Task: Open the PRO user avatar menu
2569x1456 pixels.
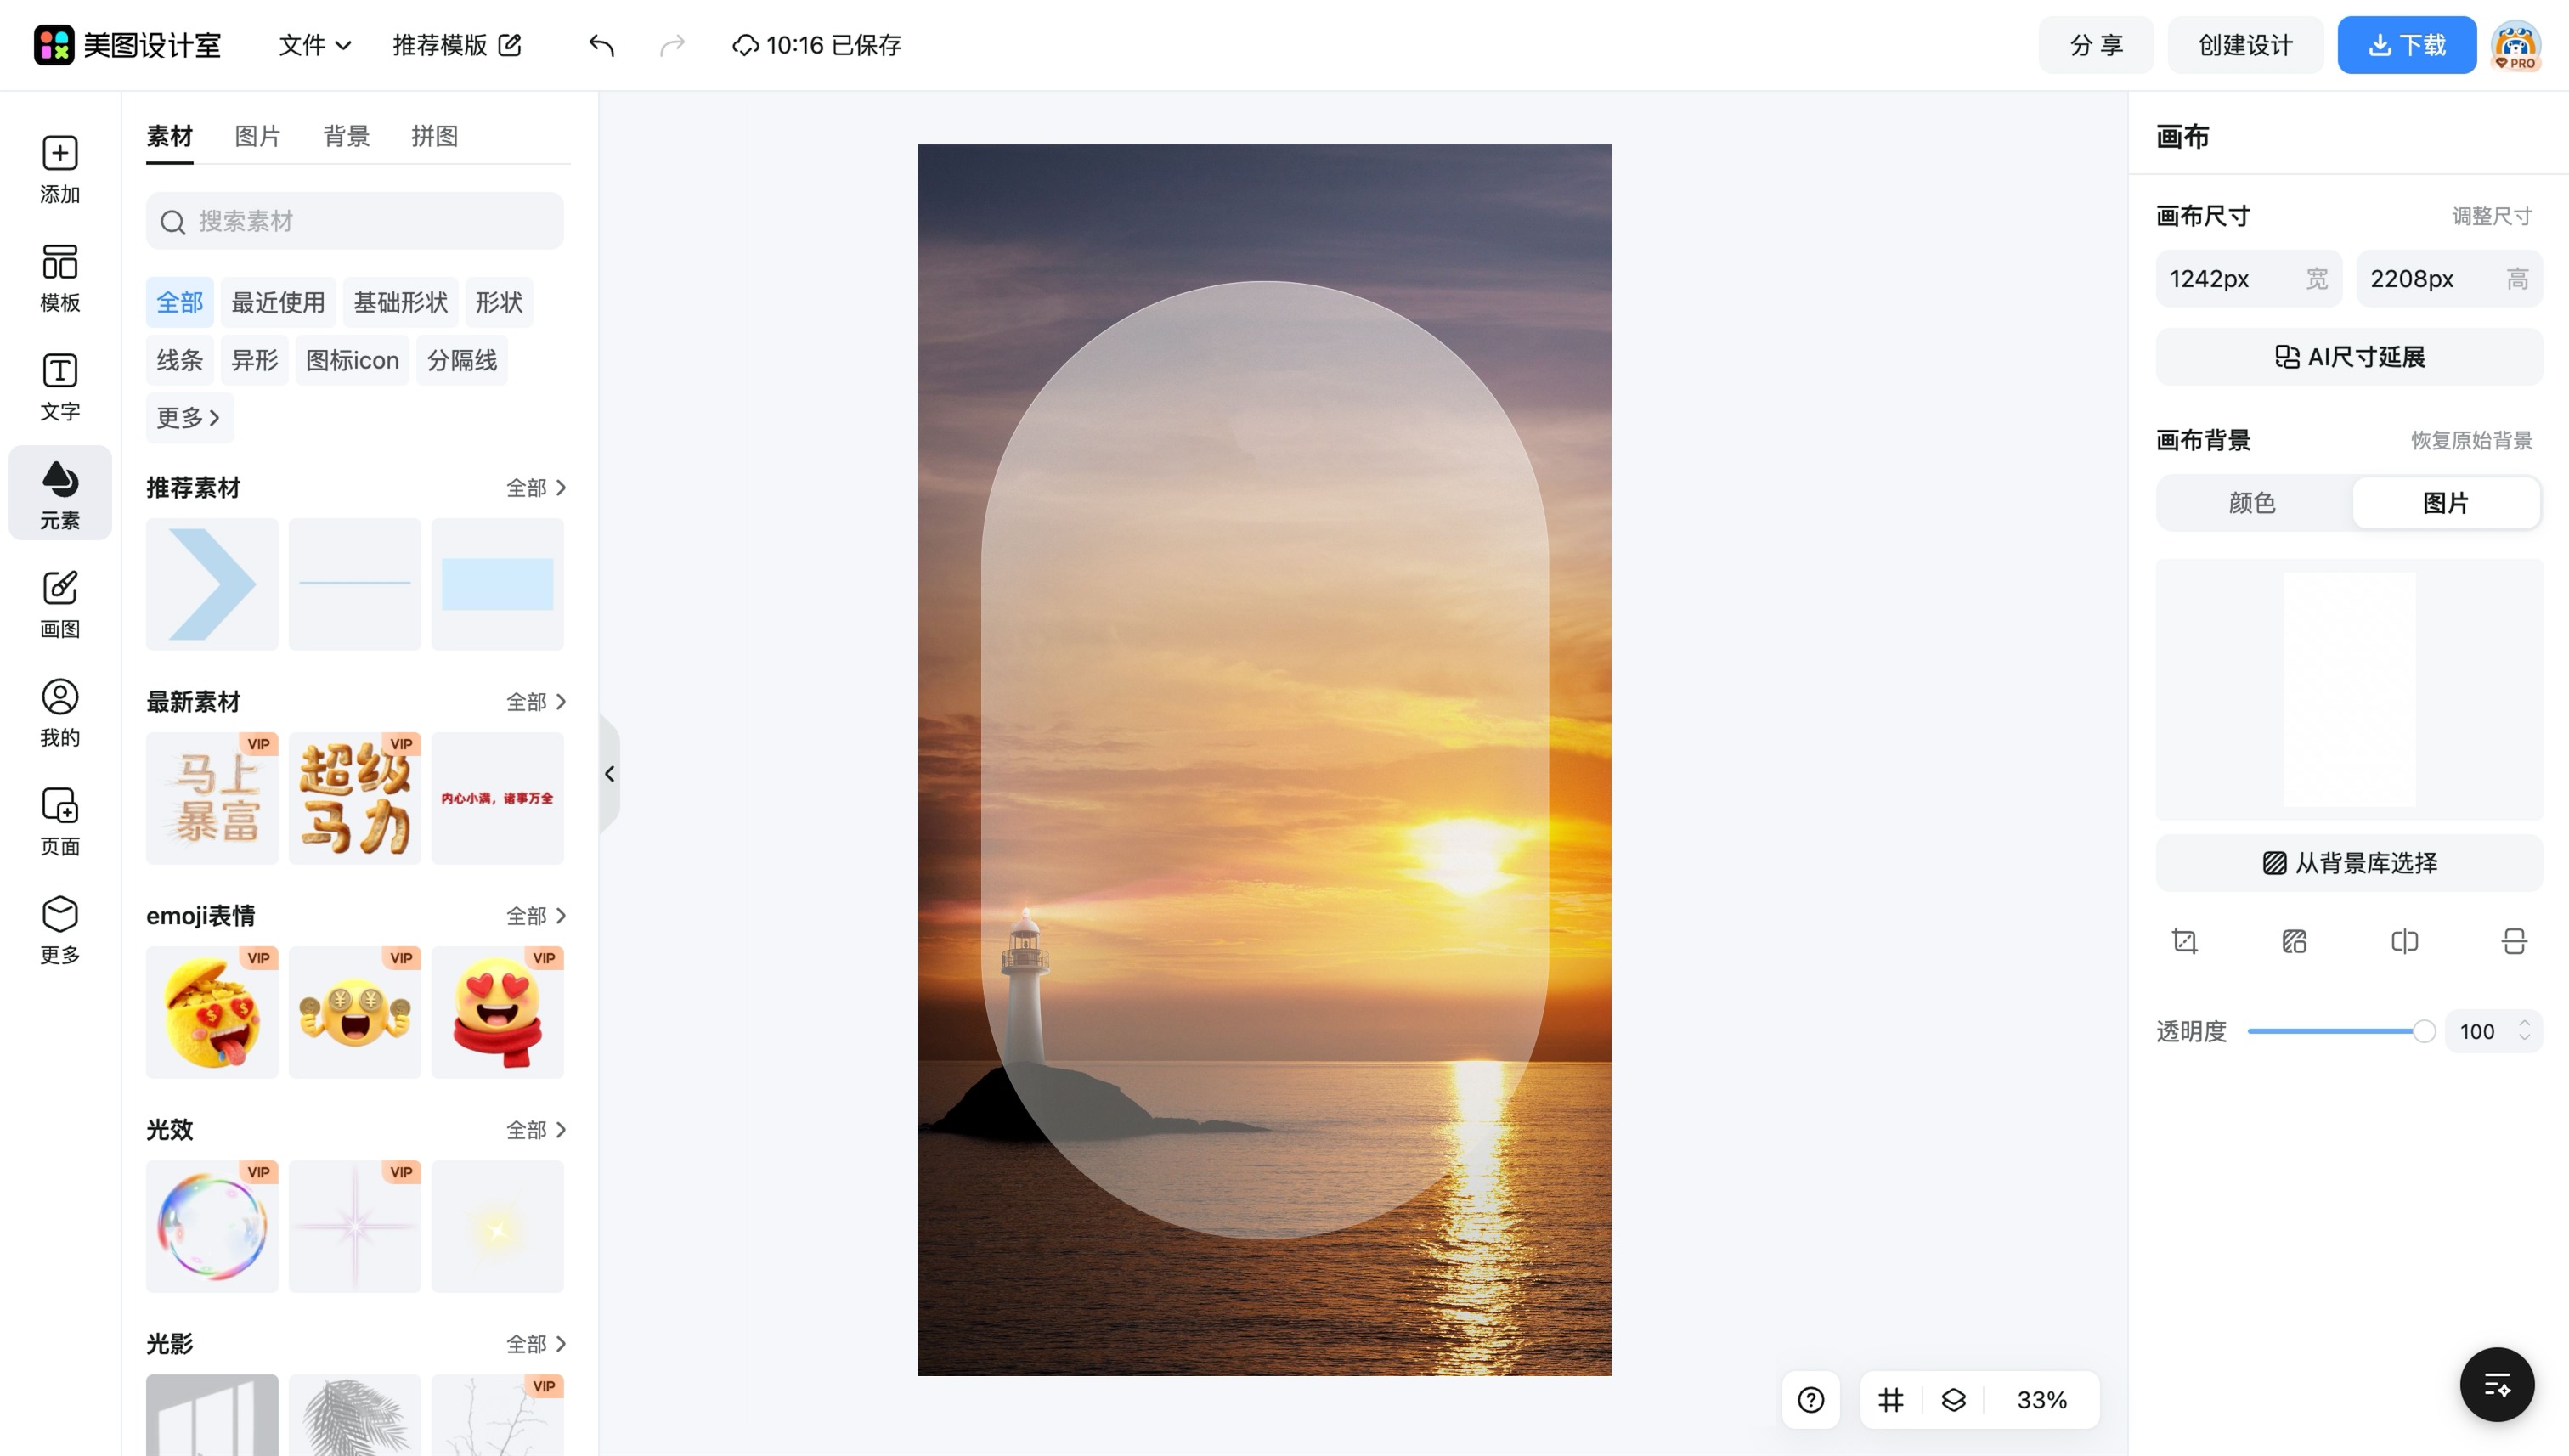Action: tap(2516, 45)
